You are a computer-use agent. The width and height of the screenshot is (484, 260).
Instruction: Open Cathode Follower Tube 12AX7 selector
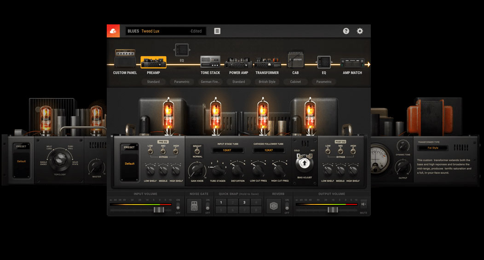tap(269, 150)
